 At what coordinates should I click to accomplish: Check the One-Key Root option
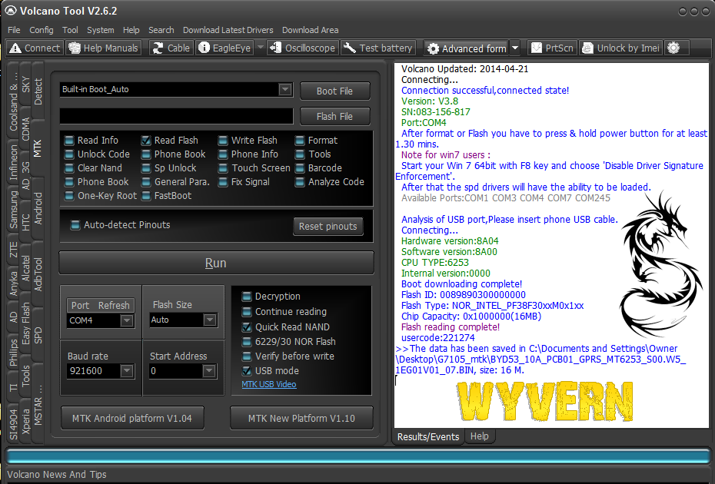coord(69,196)
